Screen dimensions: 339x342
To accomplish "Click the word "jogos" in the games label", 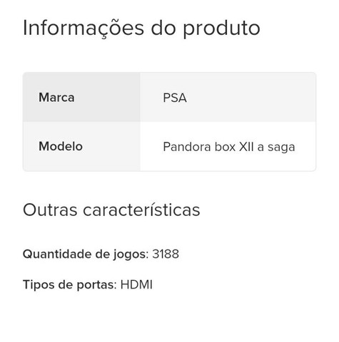I will click(x=129, y=255).
